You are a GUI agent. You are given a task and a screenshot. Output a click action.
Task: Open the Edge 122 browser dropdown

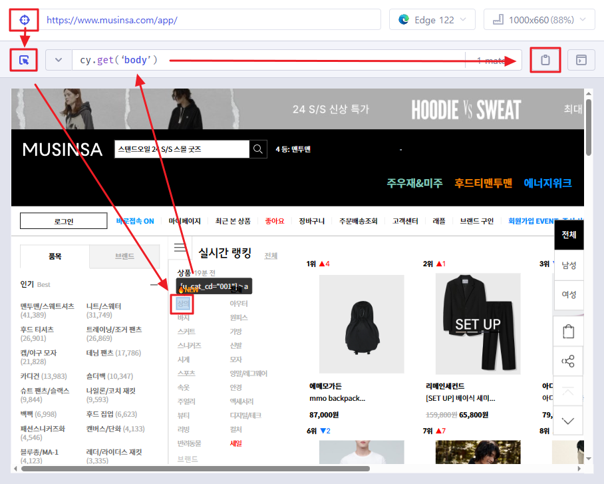pos(432,20)
